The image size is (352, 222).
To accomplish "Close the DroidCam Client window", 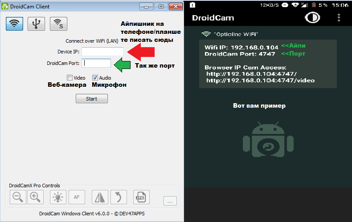I will (x=176, y=7).
